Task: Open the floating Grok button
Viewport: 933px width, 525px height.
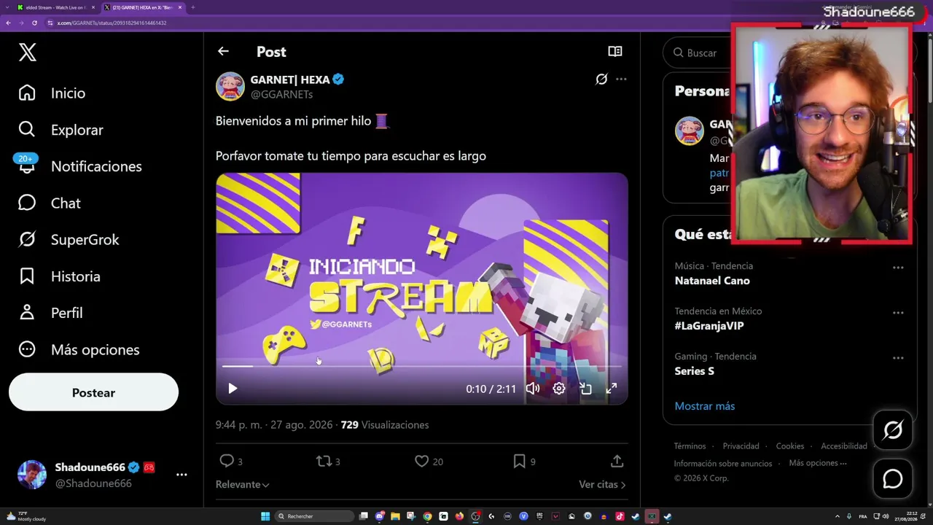Action: (893, 430)
